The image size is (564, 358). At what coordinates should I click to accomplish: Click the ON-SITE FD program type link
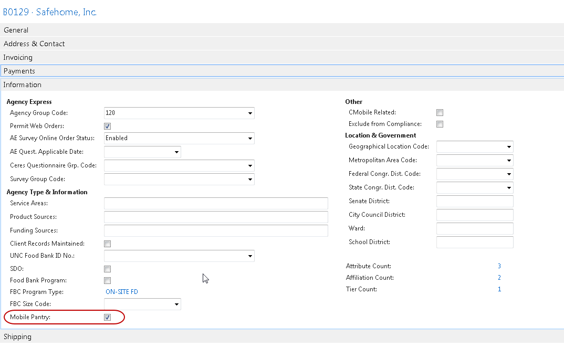point(122,292)
